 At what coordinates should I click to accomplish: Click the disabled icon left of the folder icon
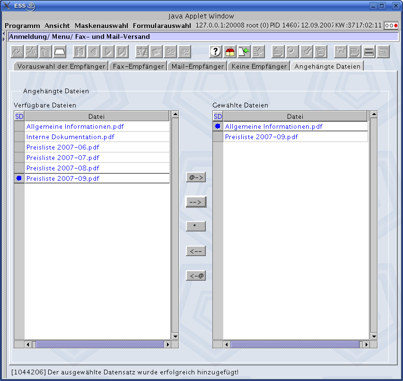(x=142, y=52)
